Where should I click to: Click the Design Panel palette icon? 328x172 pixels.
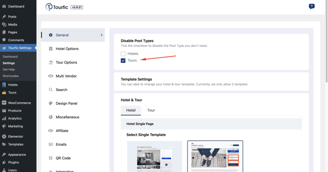51,103
